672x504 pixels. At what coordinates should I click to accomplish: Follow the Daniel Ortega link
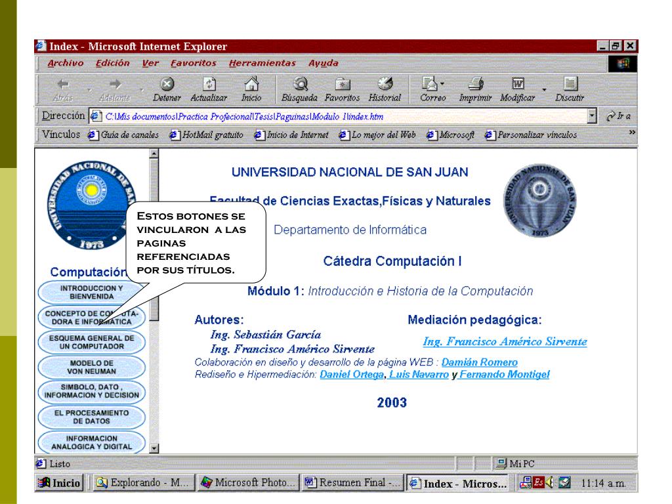pyautogui.click(x=352, y=374)
